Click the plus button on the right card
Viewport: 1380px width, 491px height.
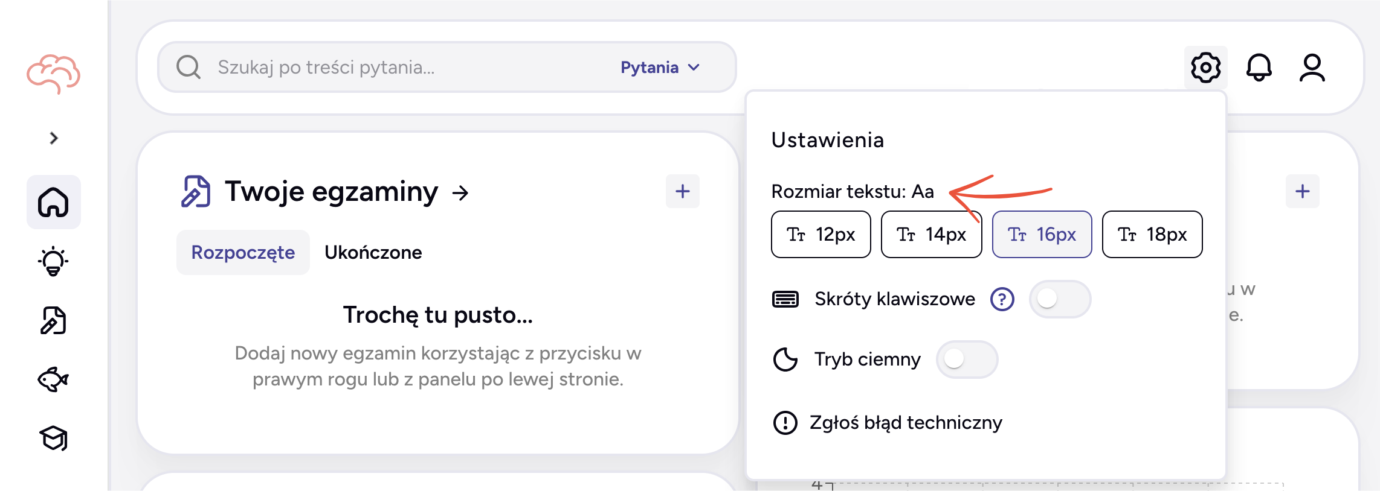(x=1303, y=191)
